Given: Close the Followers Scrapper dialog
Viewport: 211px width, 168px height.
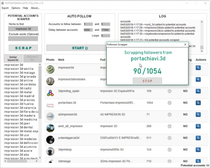Looking at the screenshot, I should (x=185, y=44).
